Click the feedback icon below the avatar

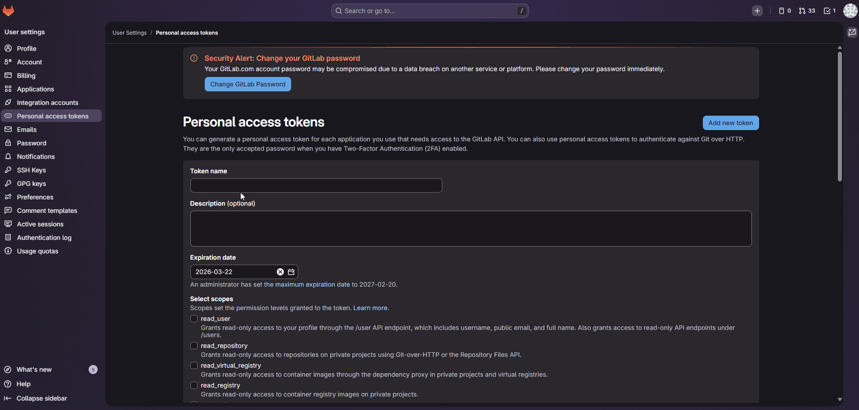(852, 32)
